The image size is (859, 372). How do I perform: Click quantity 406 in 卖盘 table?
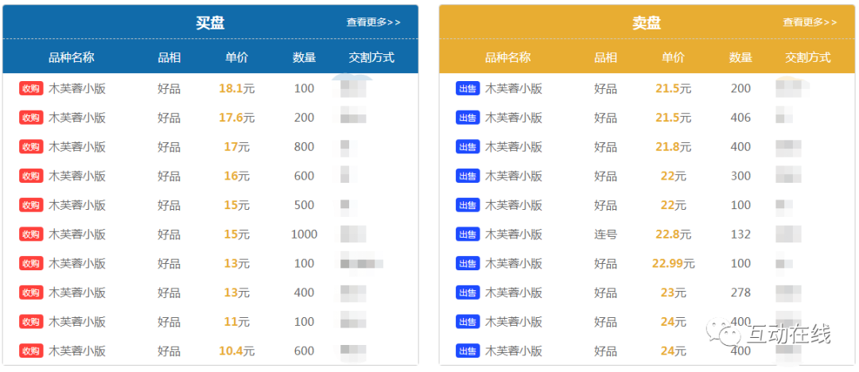click(x=740, y=117)
